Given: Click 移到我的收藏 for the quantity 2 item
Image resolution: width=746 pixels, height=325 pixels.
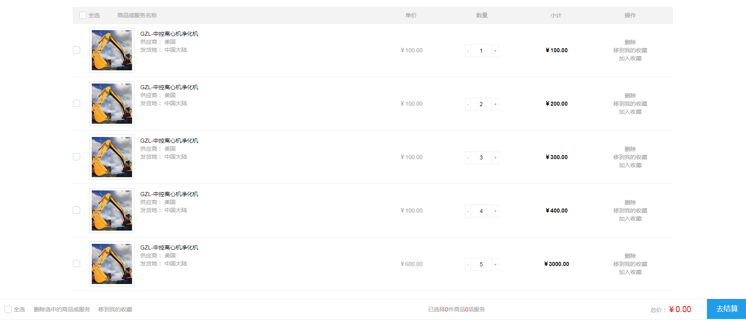Looking at the screenshot, I should tap(630, 104).
